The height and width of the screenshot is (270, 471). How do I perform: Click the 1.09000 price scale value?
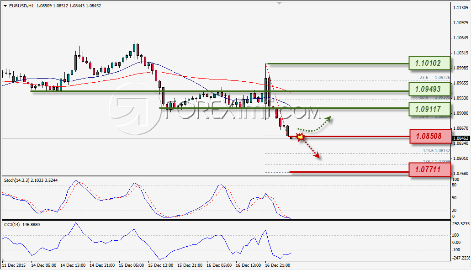point(461,113)
